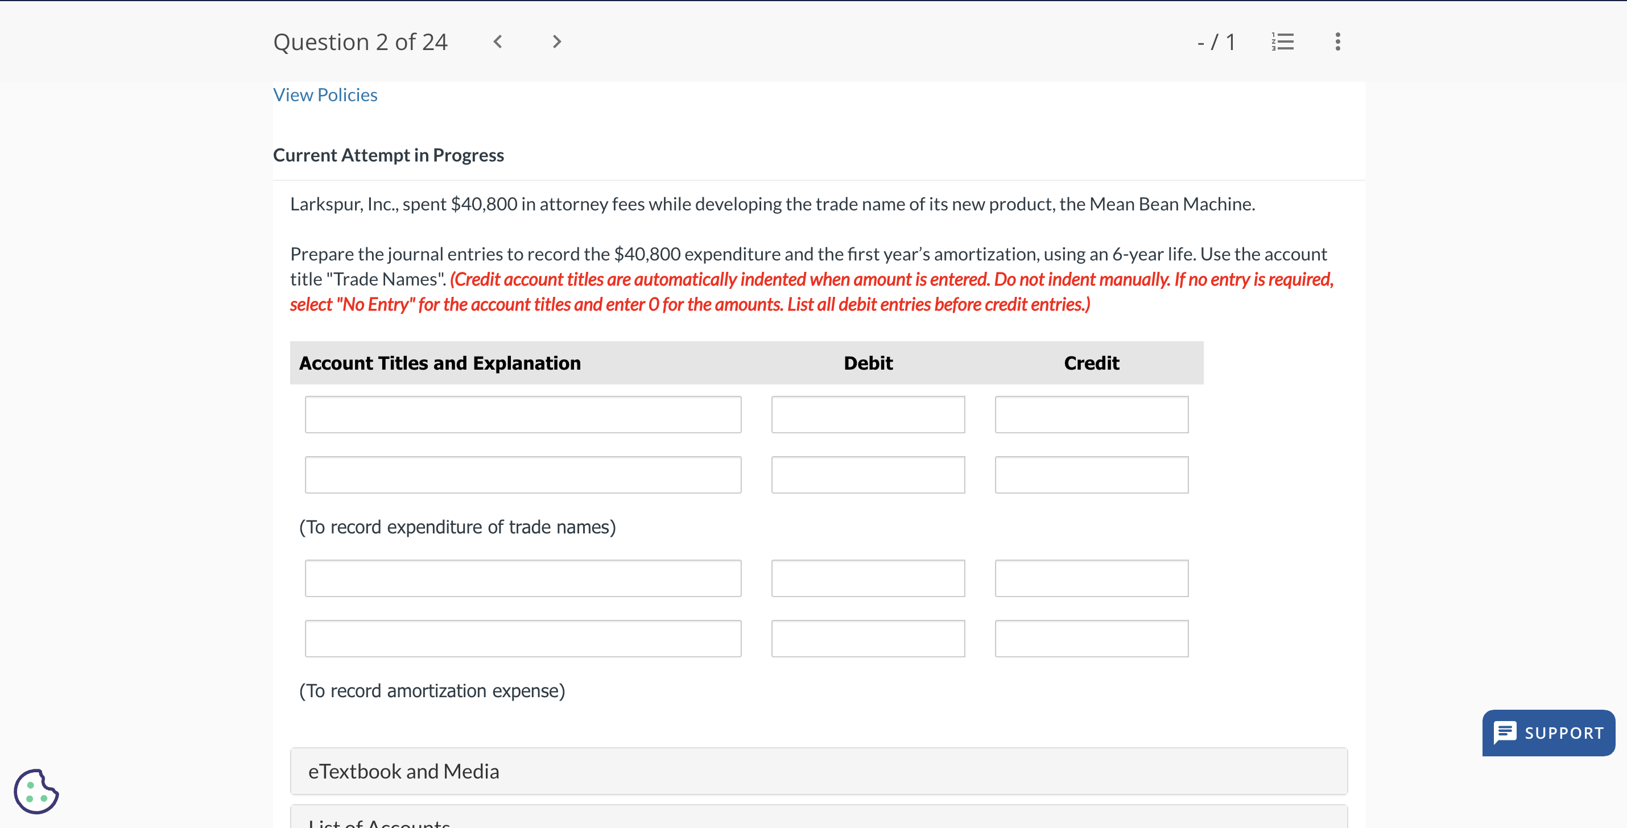Click second row Debit amount field

[x=867, y=475]
